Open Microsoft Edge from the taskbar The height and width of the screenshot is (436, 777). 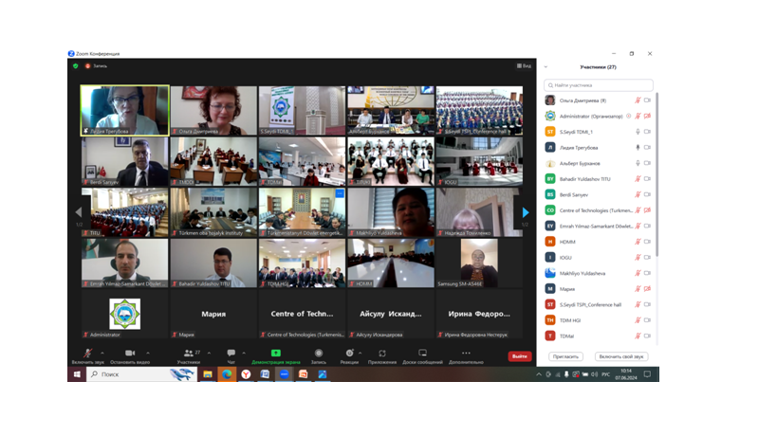227,374
